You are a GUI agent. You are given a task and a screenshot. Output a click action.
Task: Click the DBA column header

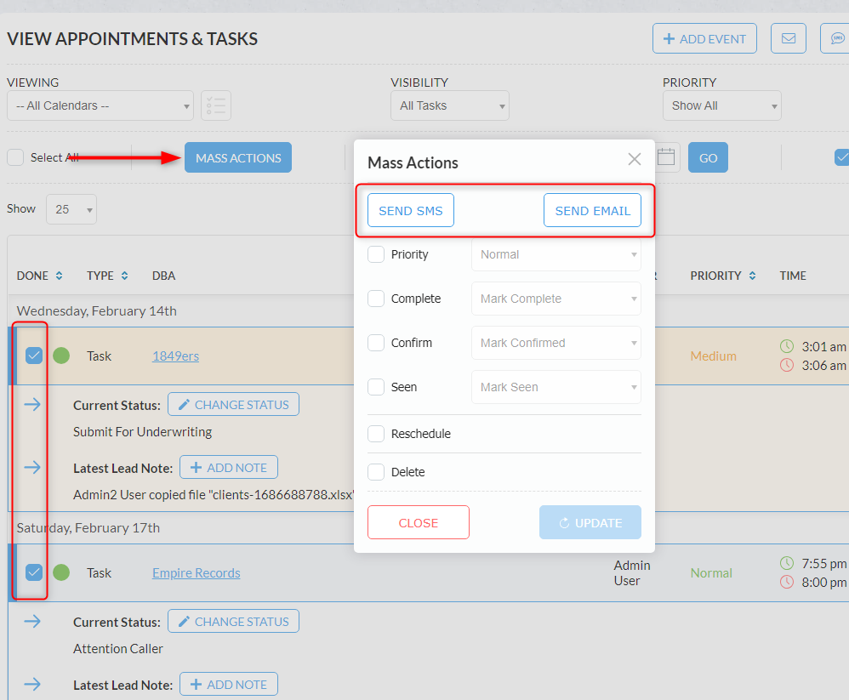coord(163,276)
